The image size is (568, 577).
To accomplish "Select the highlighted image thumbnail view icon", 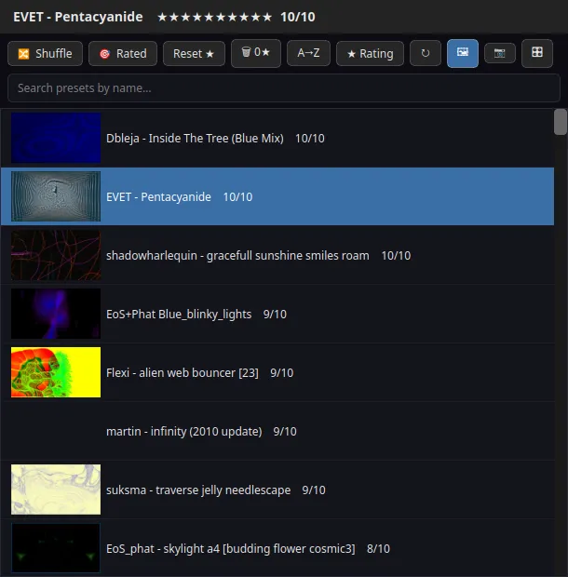I will tap(463, 53).
